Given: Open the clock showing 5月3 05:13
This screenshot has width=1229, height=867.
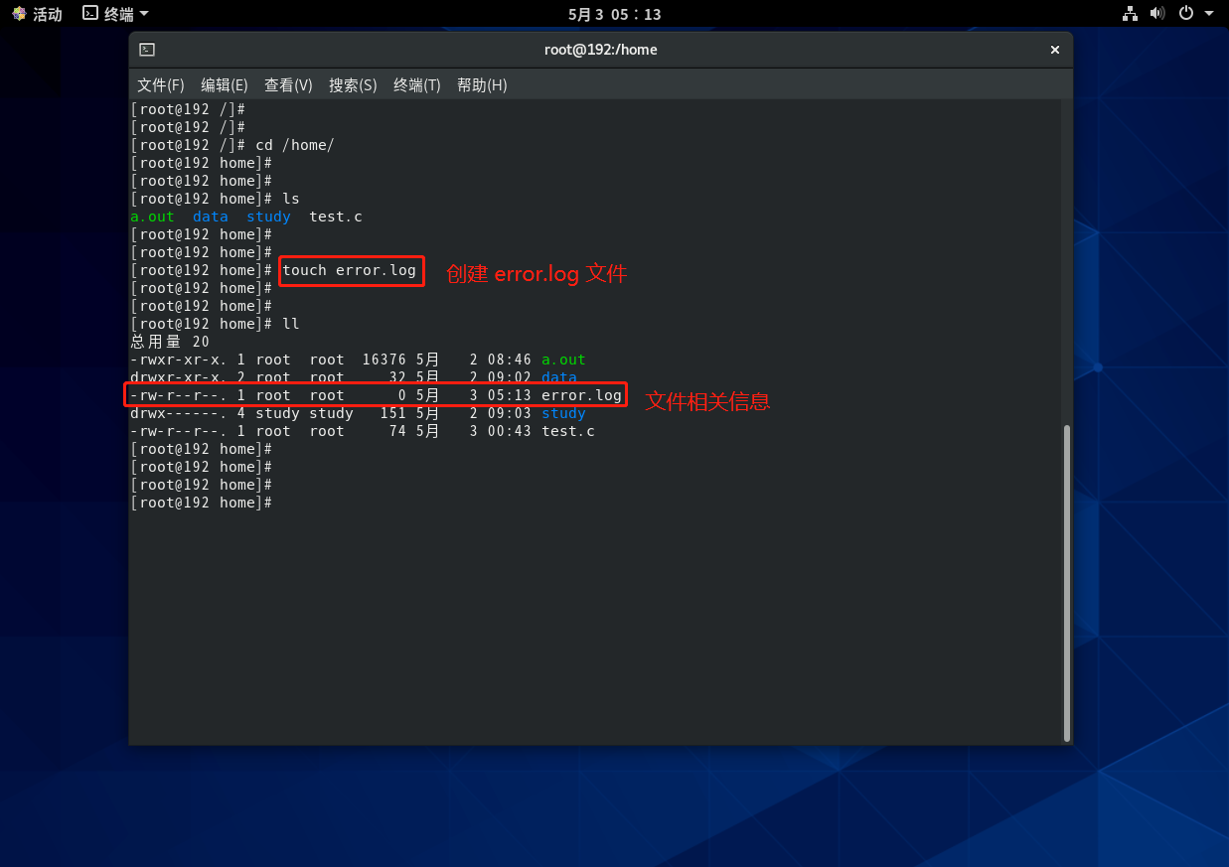Looking at the screenshot, I should pyautogui.click(x=614, y=14).
